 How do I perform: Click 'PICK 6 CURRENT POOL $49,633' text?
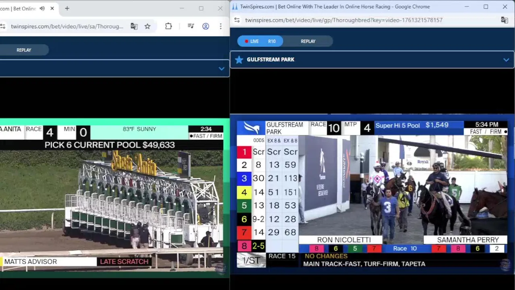tap(110, 145)
